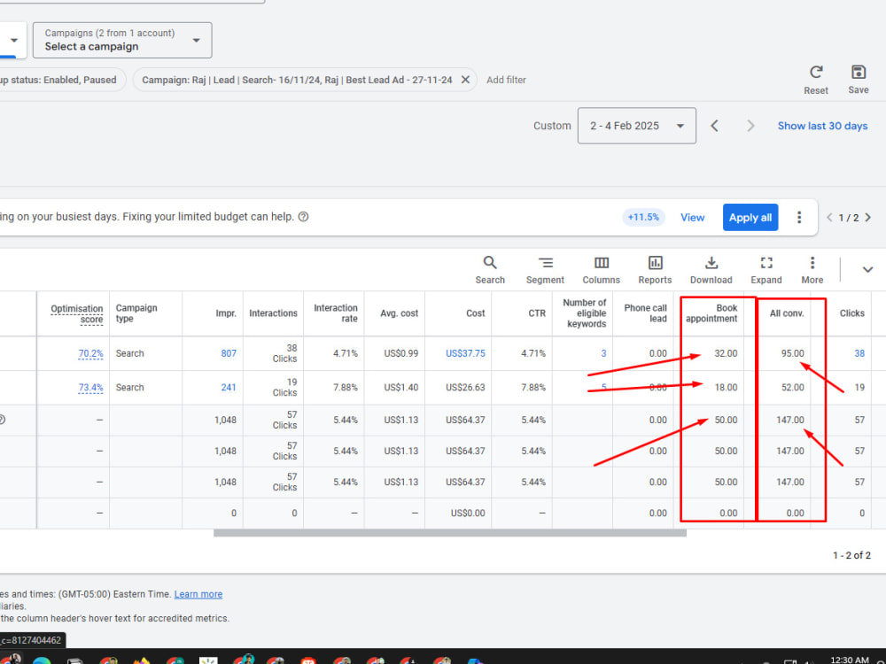This screenshot has height=664, width=886.
Task: Open recommendation three-dot menu
Action: pyautogui.click(x=798, y=218)
